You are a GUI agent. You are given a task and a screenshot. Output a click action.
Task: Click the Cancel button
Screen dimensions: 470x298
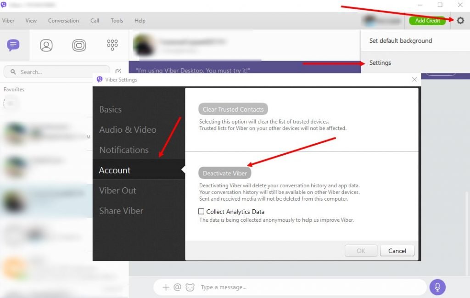coord(397,251)
